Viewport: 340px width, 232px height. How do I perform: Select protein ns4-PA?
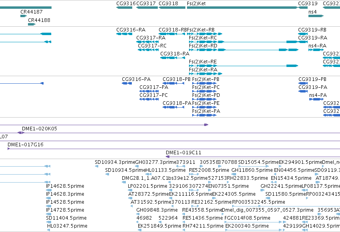point(316,99)
